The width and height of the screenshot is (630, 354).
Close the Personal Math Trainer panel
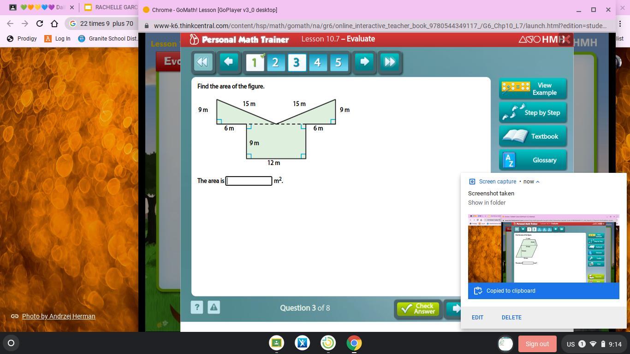(566, 40)
